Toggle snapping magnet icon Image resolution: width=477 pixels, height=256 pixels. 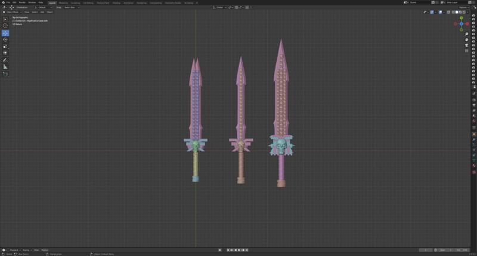pos(237,7)
